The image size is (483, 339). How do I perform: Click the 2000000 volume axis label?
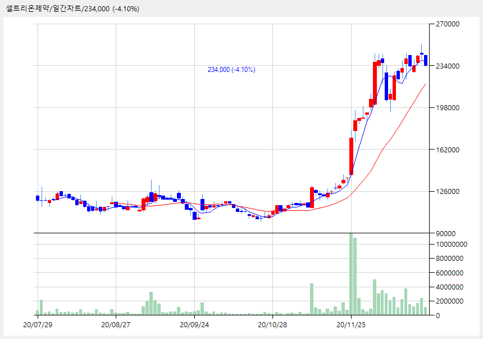pos(450,301)
